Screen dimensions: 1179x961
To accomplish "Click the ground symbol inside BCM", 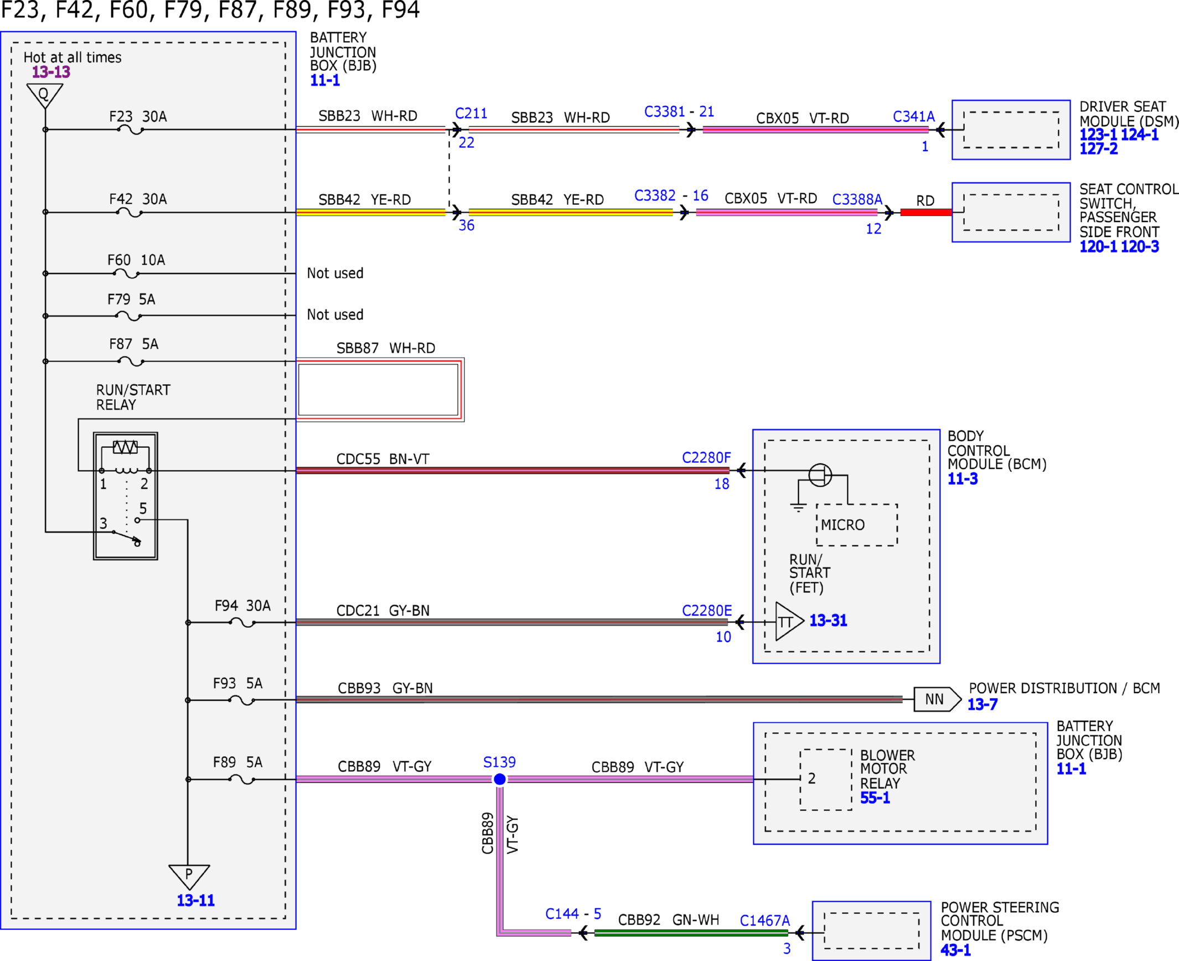I will 798,508.
